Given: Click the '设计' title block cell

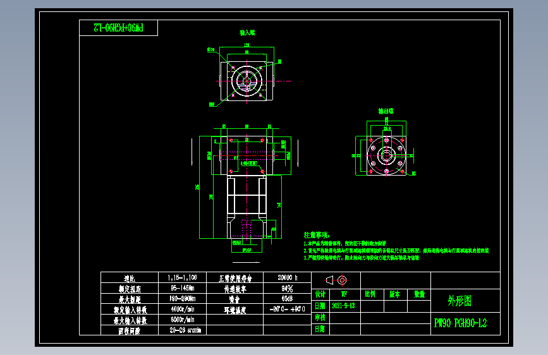Looking at the screenshot, I should (x=320, y=294).
